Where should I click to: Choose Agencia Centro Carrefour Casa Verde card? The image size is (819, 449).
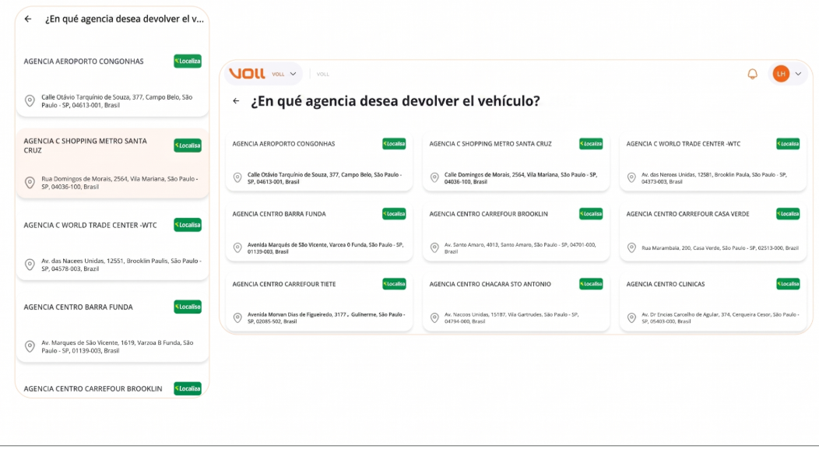pyautogui.click(x=713, y=232)
